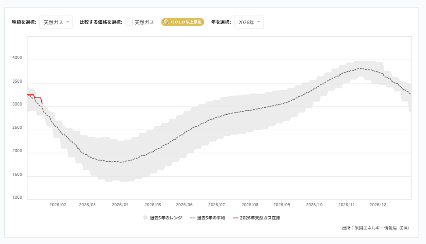Click the 2026/08 axis label
The width and height of the screenshot is (426, 244).
(250, 205)
